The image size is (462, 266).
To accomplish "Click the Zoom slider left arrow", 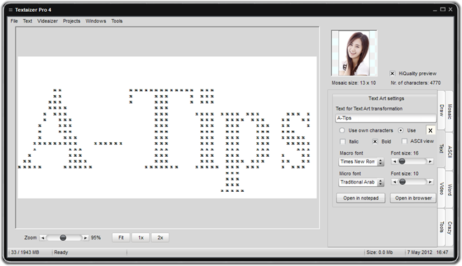I will (x=43, y=238).
